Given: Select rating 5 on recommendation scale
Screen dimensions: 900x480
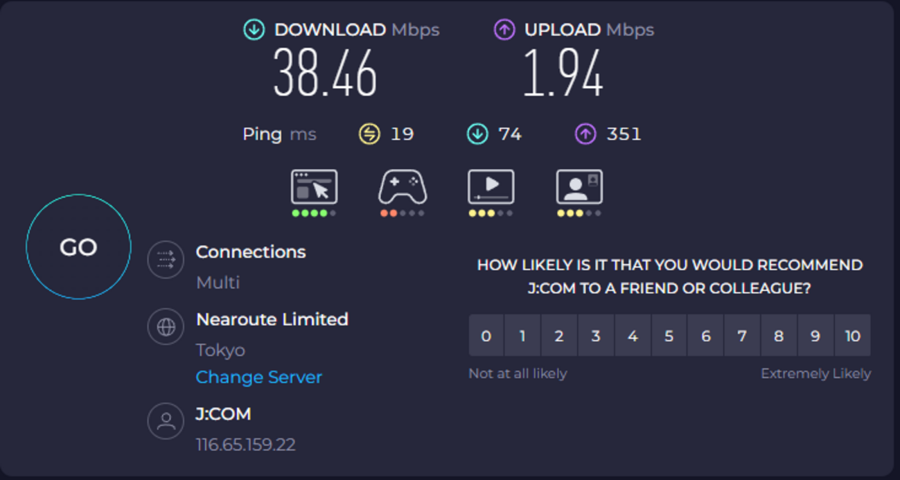Looking at the screenshot, I should (x=669, y=336).
